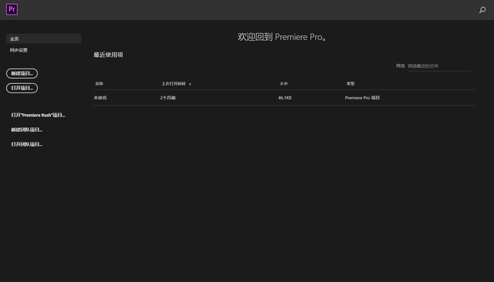Focus the 筛选最近的文件 filter field
The width and height of the screenshot is (494, 282).
click(x=439, y=66)
